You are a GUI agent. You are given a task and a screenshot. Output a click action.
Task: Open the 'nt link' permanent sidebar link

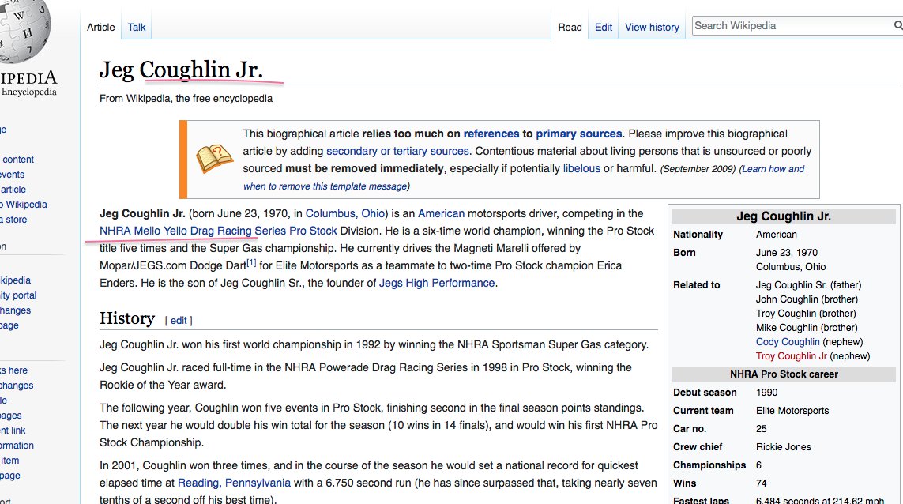(13, 431)
